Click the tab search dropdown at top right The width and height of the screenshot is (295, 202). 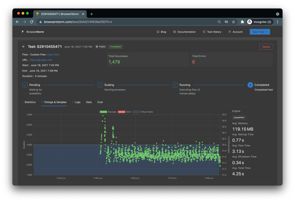278,14
